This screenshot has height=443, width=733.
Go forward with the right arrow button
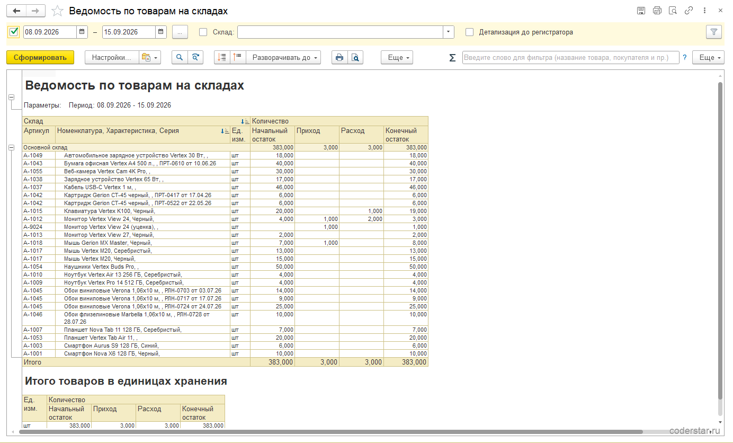35,11
